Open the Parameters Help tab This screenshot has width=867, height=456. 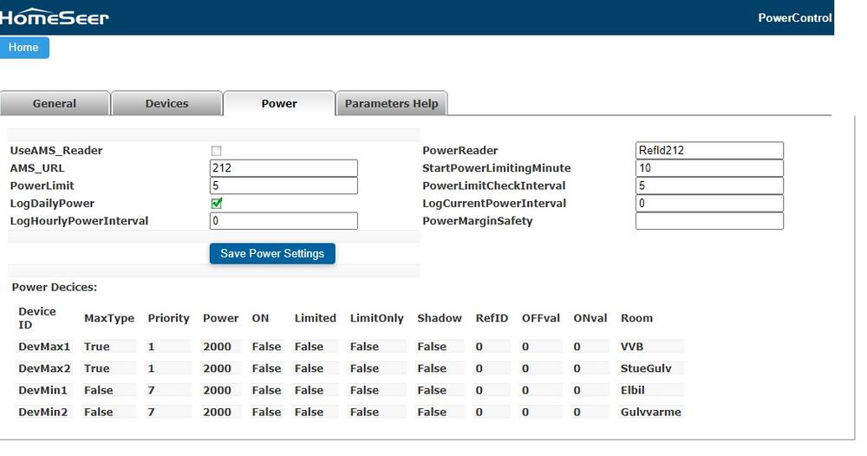click(391, 103)
